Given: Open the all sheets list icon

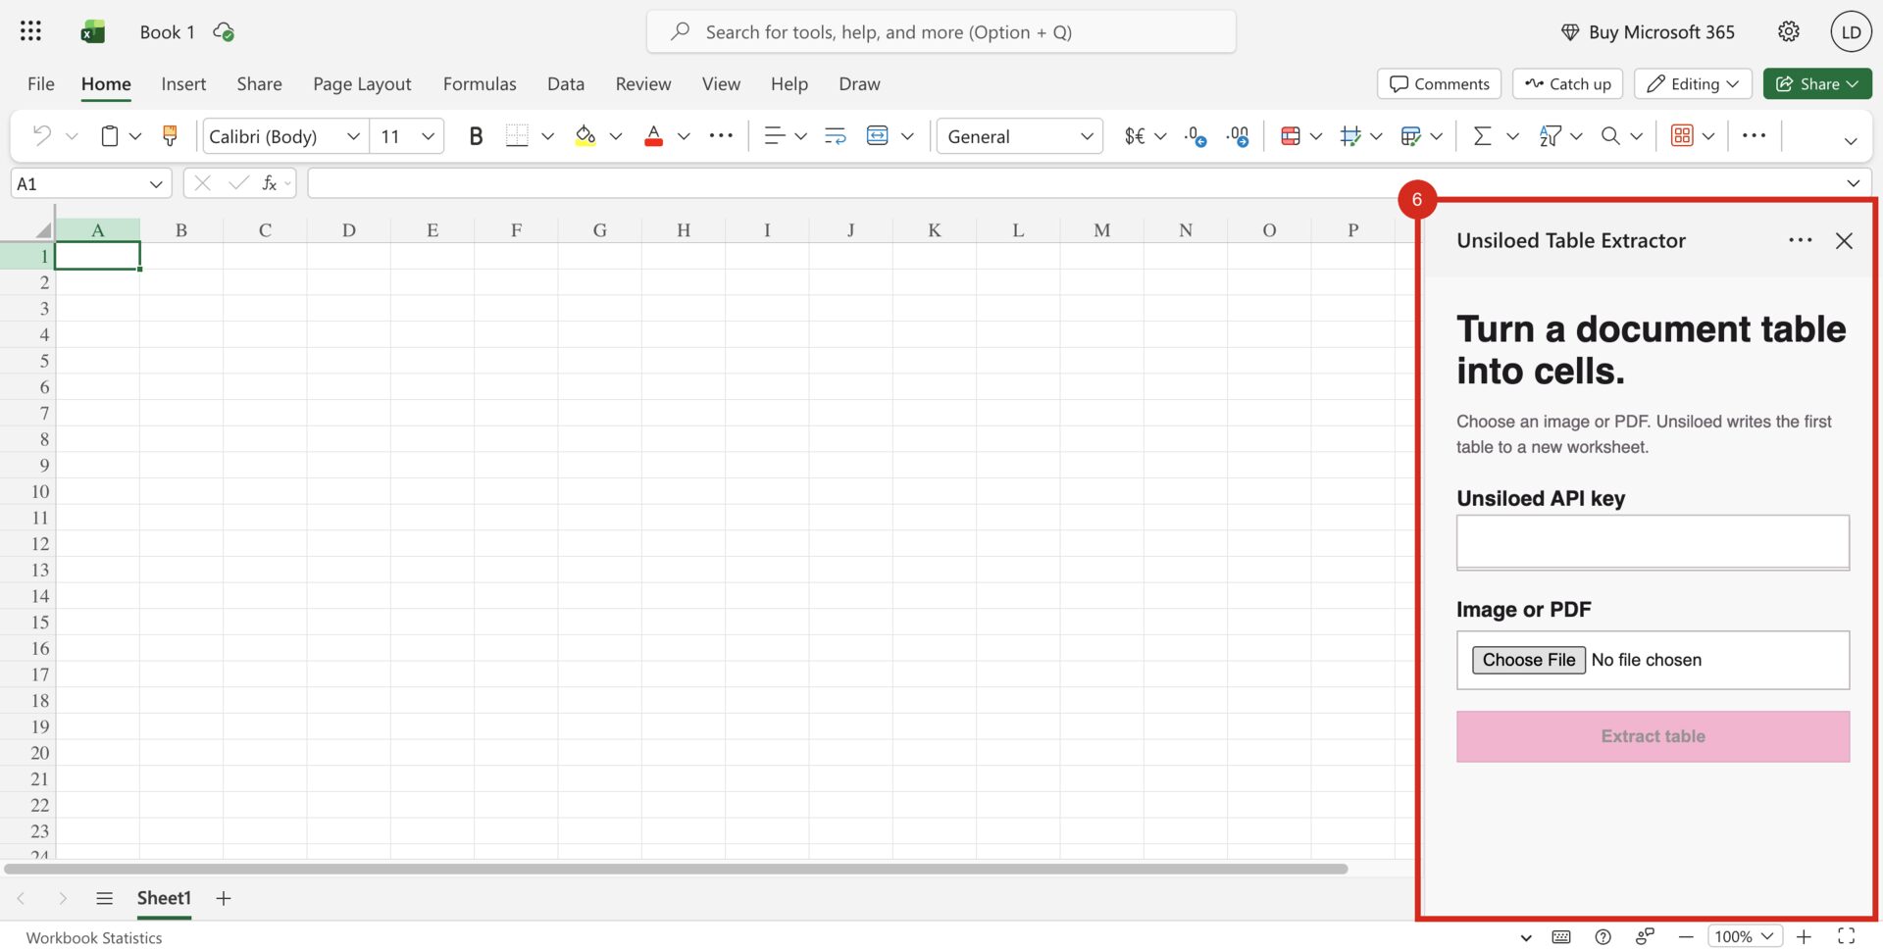Looking at the screenshot, I should tap(105, 898).
